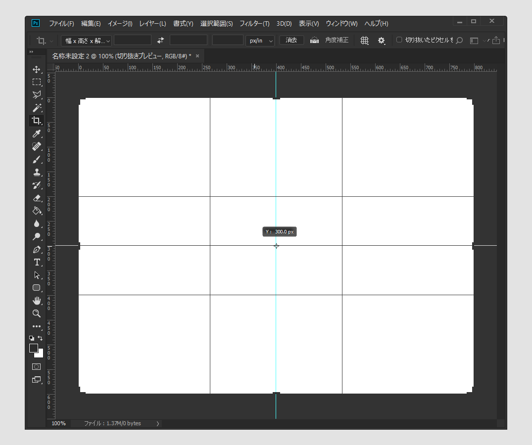The image size is (532, 445).
Task: Switch to the Type tool
Action: pyautogui.click(x=36, y=262)
